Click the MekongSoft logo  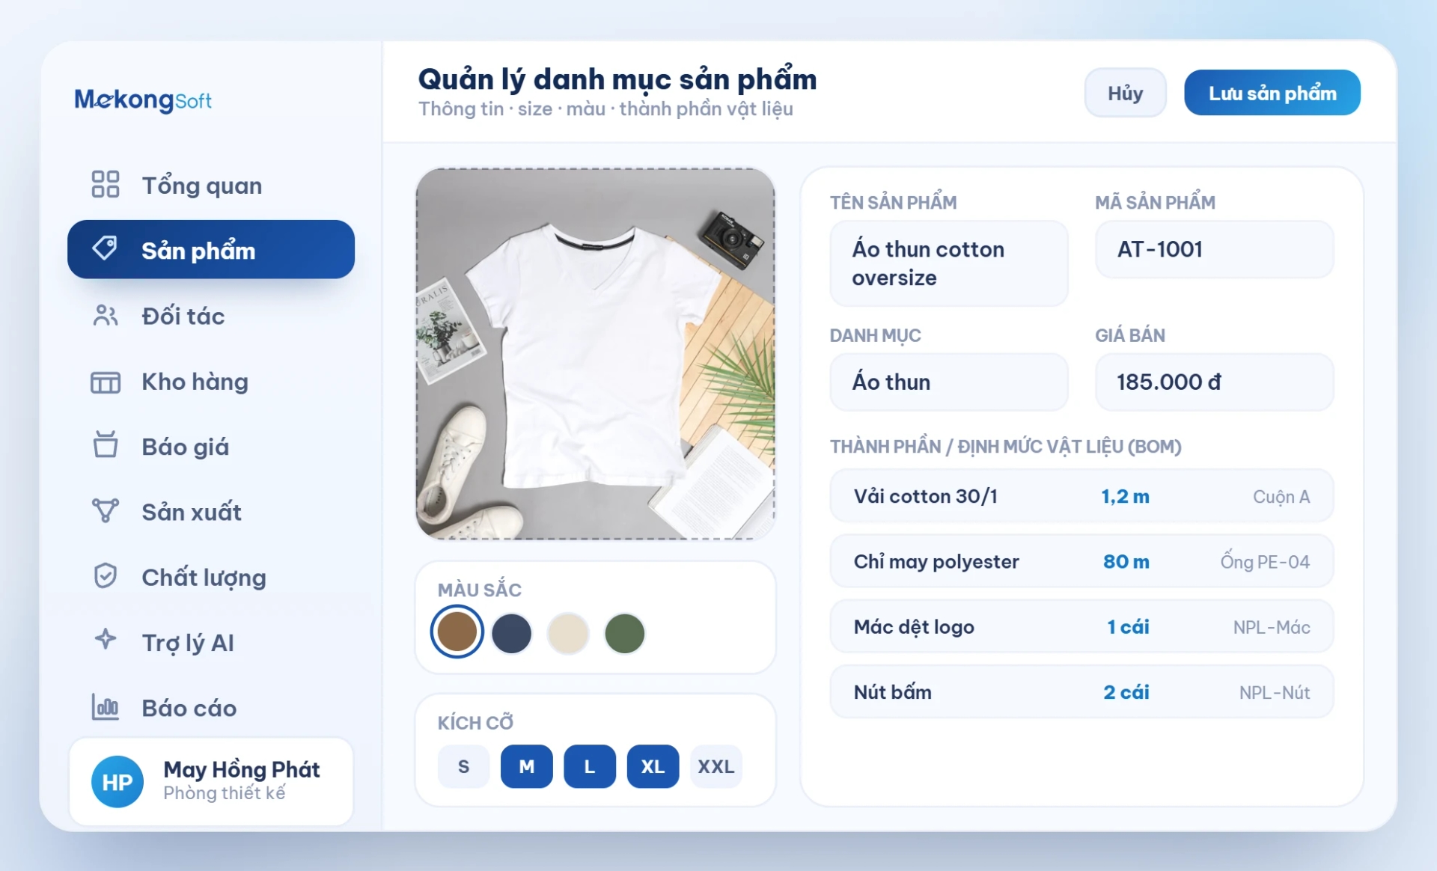143,100
